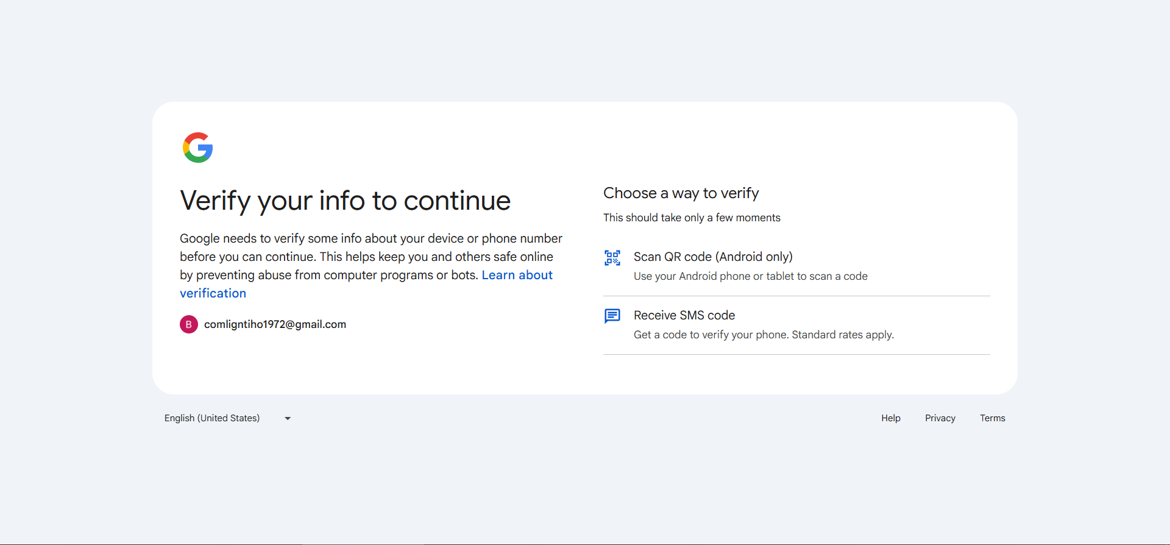
Task: Open the English (United States) language selector
Action: tap(212, 418)
